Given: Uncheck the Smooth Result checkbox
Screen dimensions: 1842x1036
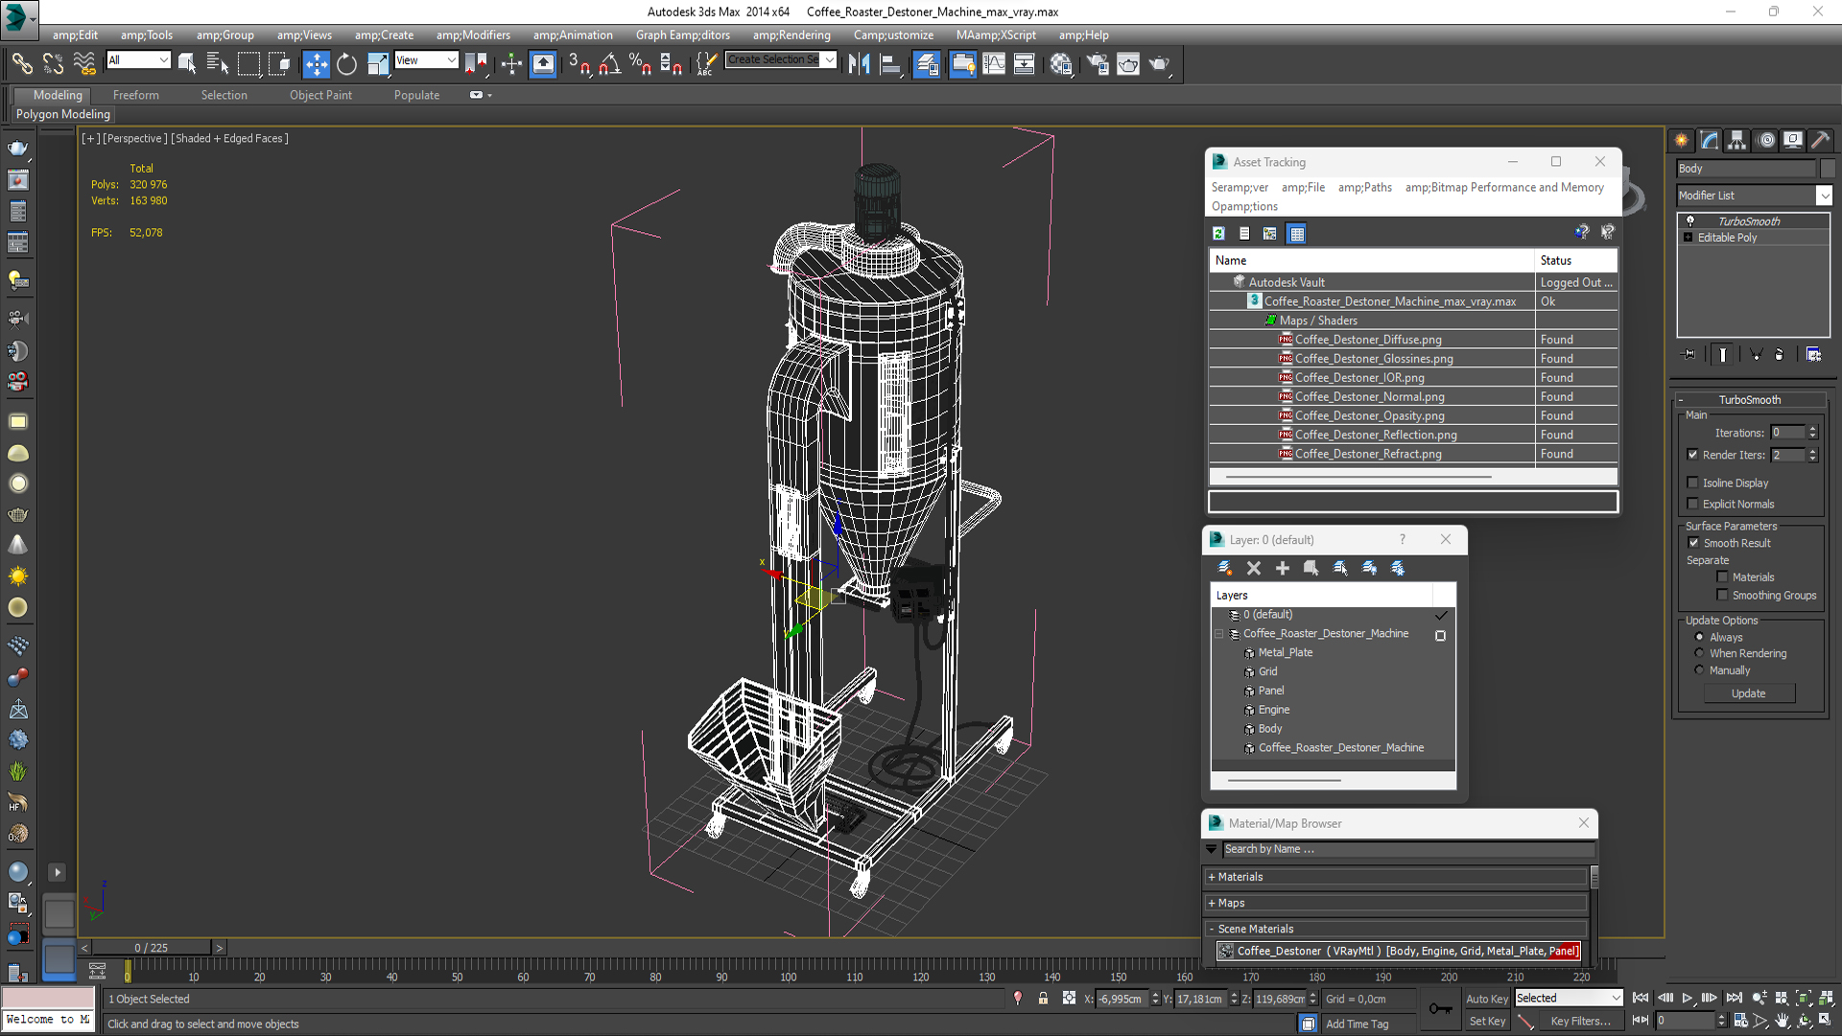Looking at the screenshot, I should (x=1693, y=543).
